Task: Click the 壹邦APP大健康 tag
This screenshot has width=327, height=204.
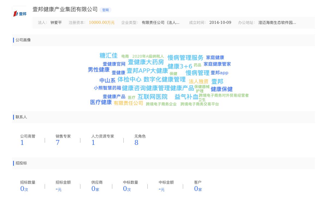Action: pyautogui.click(x=147, y=71)
